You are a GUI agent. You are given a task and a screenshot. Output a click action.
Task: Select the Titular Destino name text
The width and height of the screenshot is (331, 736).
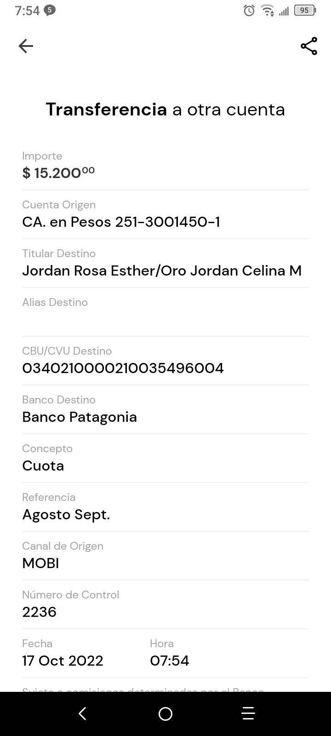pyautogui.click(x=162, y=270)
